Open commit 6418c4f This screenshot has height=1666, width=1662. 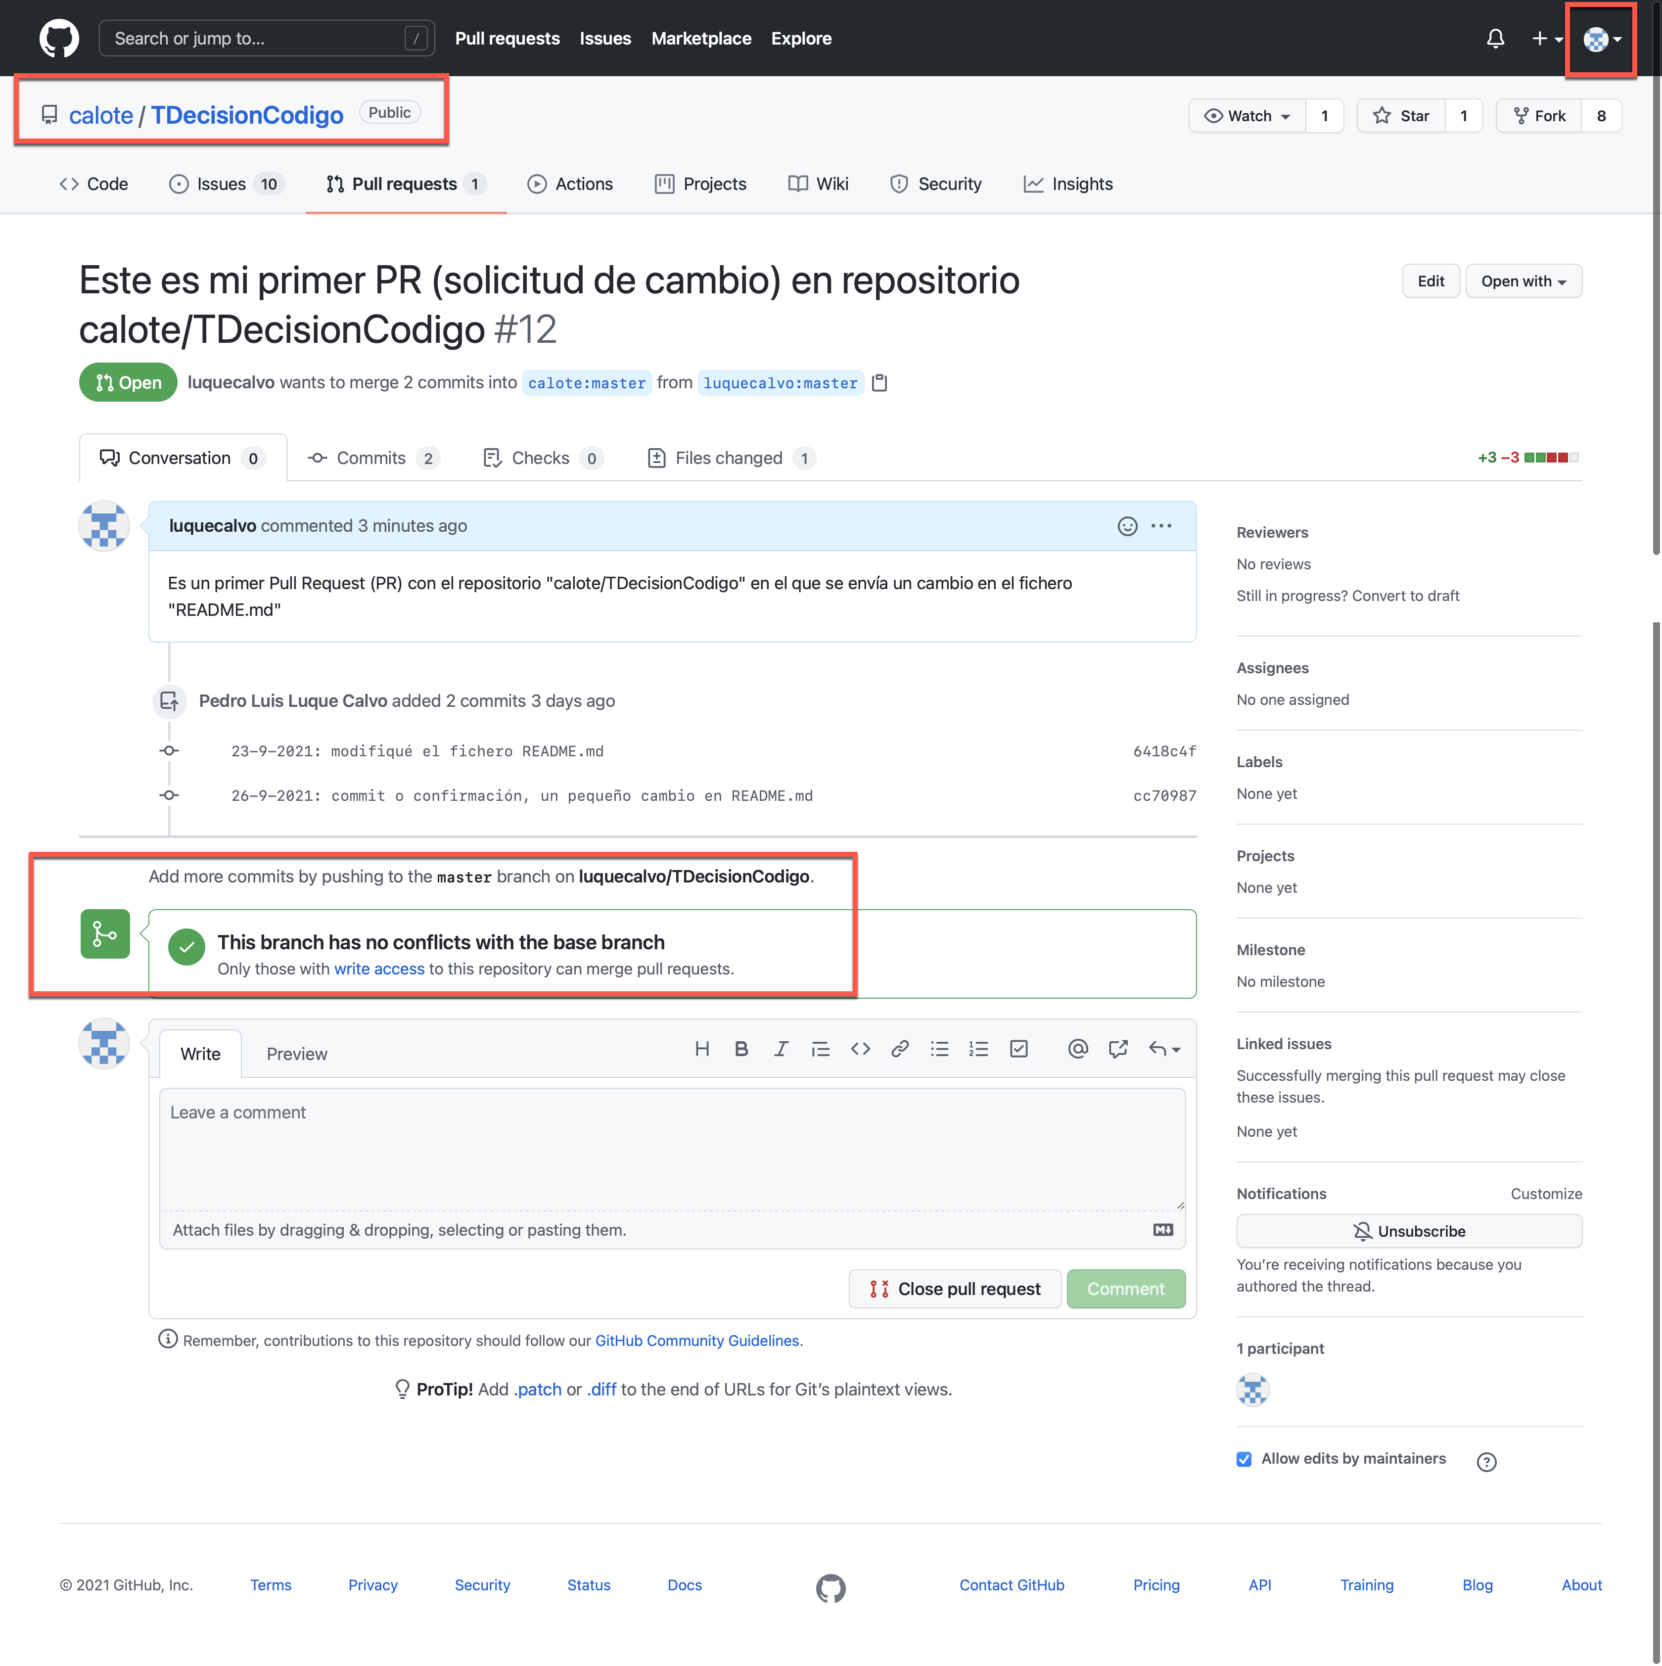[1164, 751]
